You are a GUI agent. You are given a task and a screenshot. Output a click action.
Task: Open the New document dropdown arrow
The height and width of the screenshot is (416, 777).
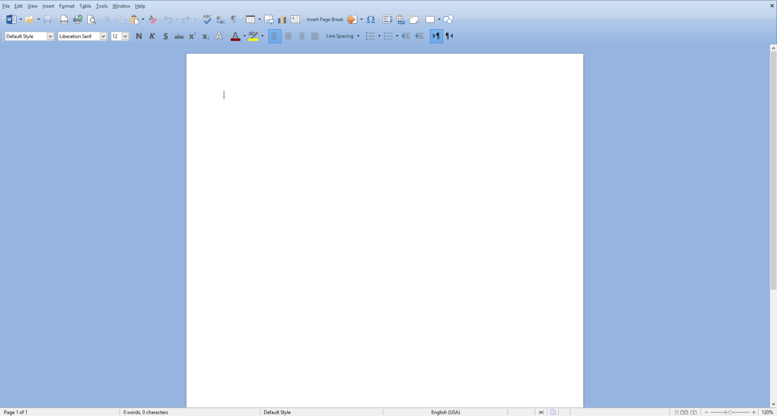[x=21, y=19]
